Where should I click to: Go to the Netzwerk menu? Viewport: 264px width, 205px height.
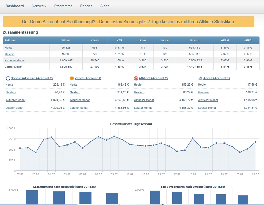(x=39, y=6)
